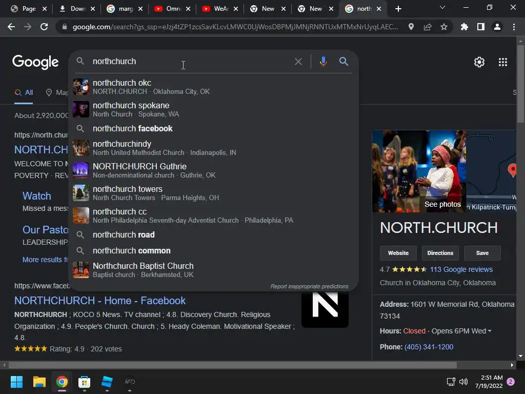Image resolution: width=525 pixels, height=394 pixels.
Task: Open site info via the address bar padlock
Action: 64,27
